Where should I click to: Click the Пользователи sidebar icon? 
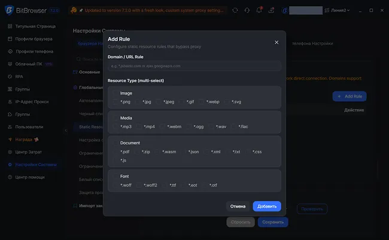click(x=10, y=127)
